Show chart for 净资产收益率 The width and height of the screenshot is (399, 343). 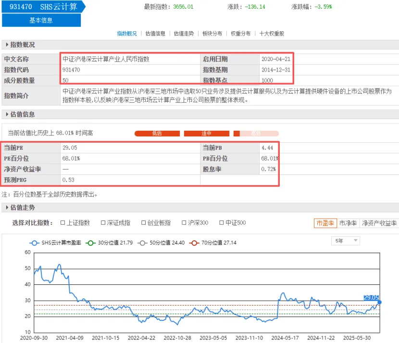(x=379, y=223)
